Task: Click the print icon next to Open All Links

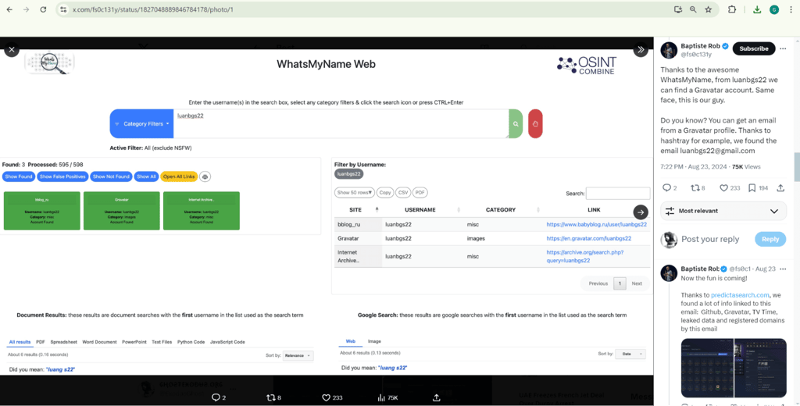Action: tap(205, 176)
